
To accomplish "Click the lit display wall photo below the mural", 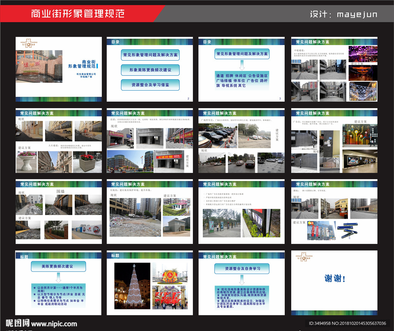I will (360, 161).
